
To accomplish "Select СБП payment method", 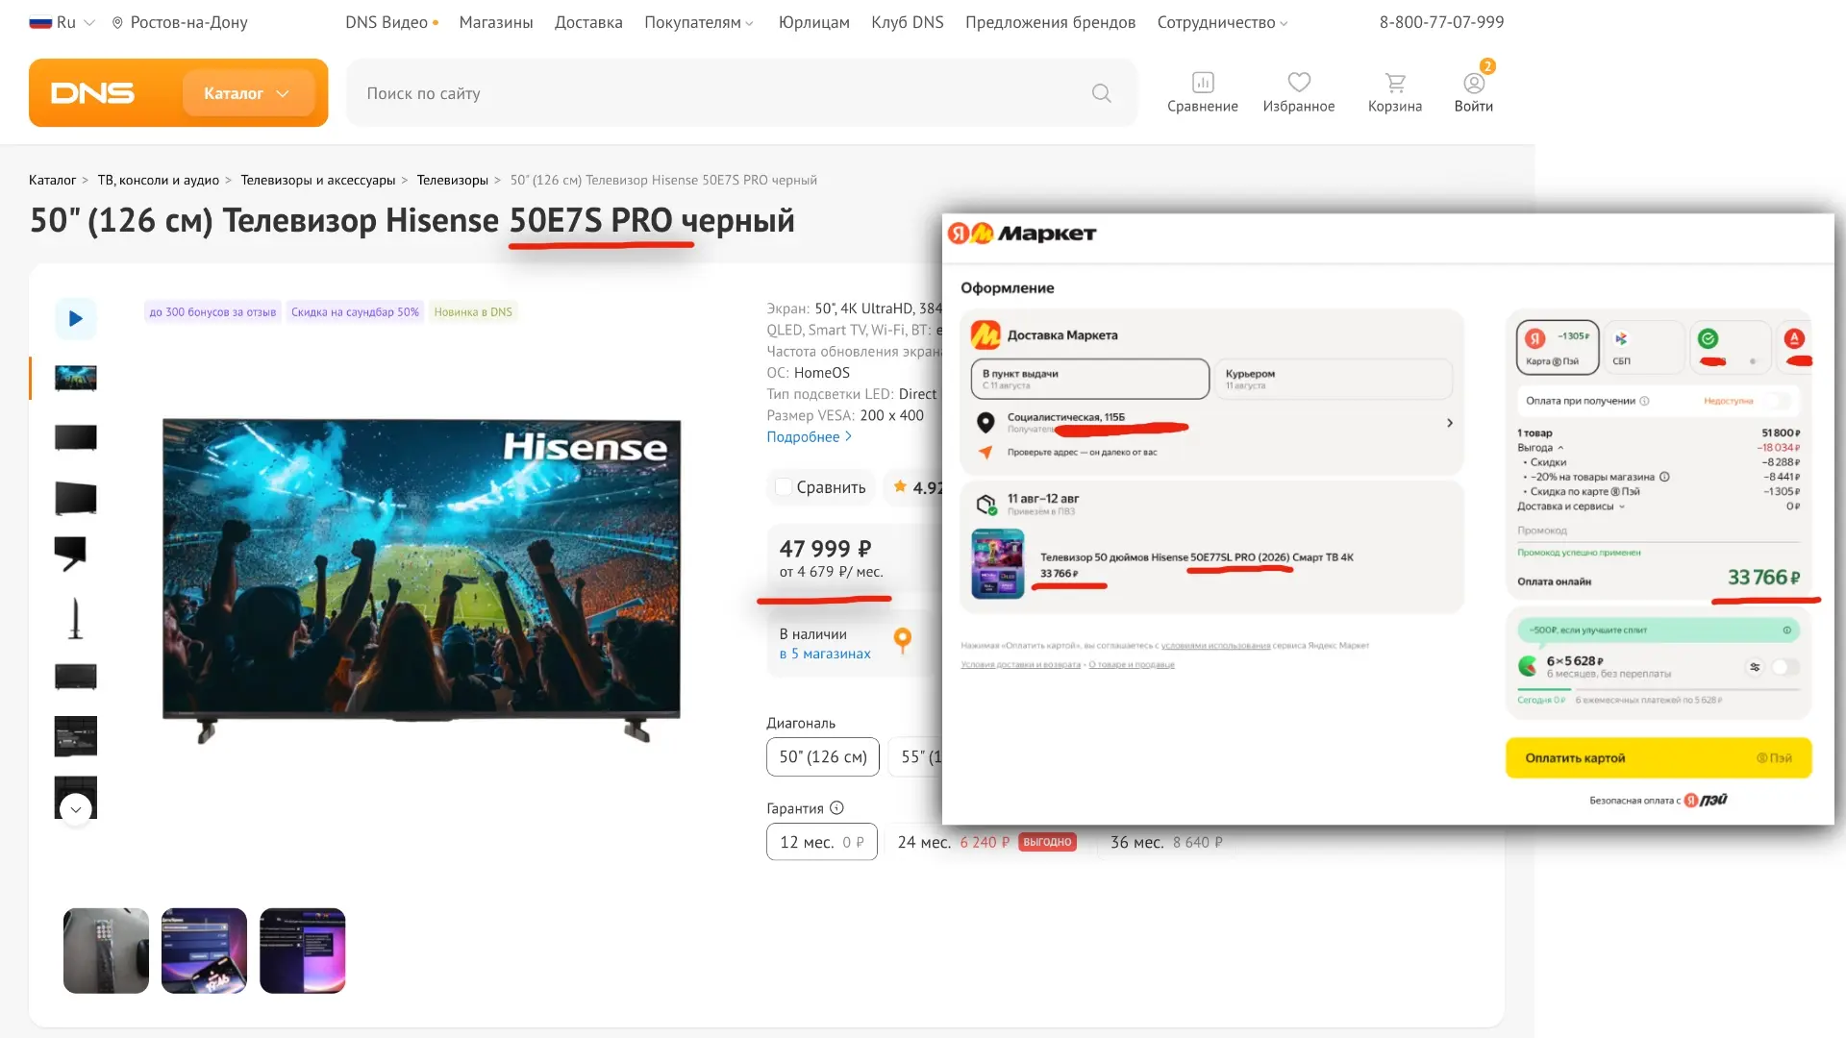I will [1644, 347].
